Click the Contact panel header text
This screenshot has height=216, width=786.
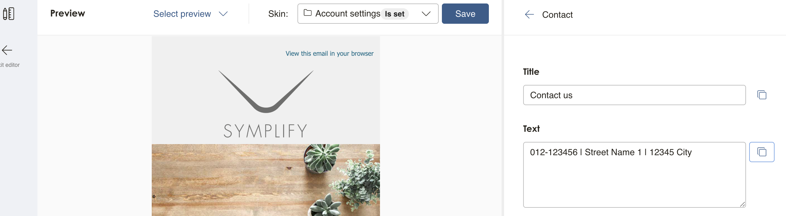(557, 15)
